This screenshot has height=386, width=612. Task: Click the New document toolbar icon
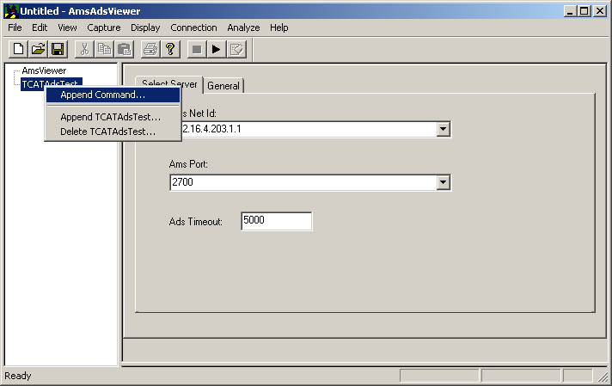[18, 50]
